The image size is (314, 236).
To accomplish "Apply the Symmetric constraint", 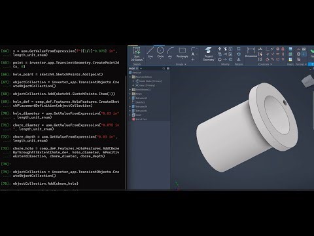I will click(x=277, y=59).
